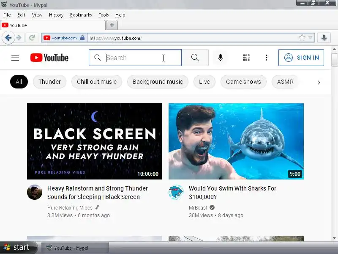Bookmark this page with the star icon
338x254 pixels.
[302, 38]
